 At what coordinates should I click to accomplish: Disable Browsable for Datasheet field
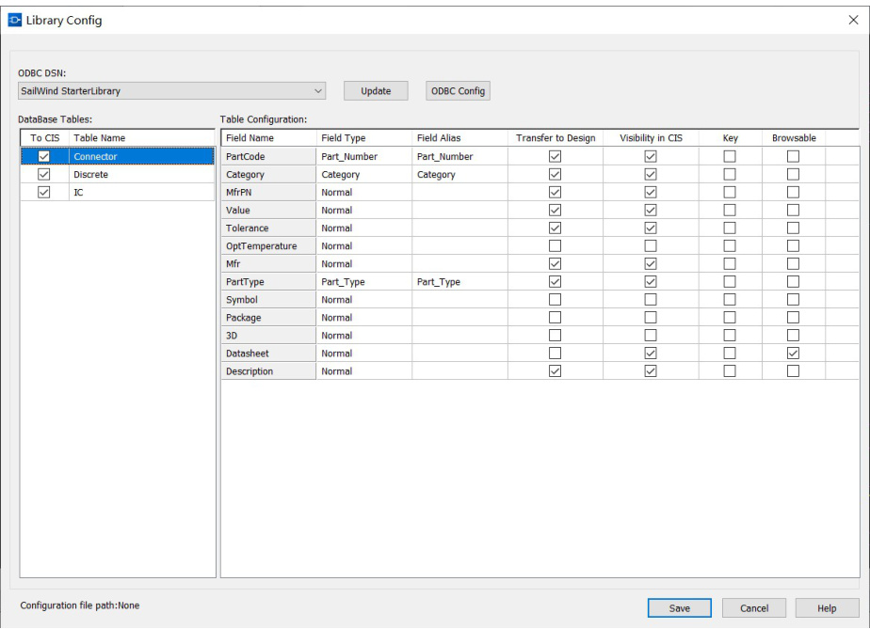point(793,354)
